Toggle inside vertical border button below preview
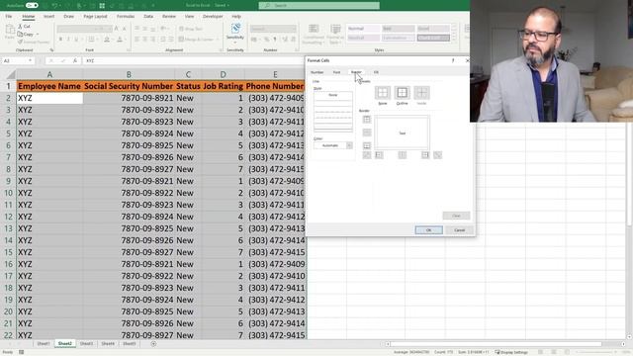The width and height of the screenshot is (633, 356). point(403,155)
